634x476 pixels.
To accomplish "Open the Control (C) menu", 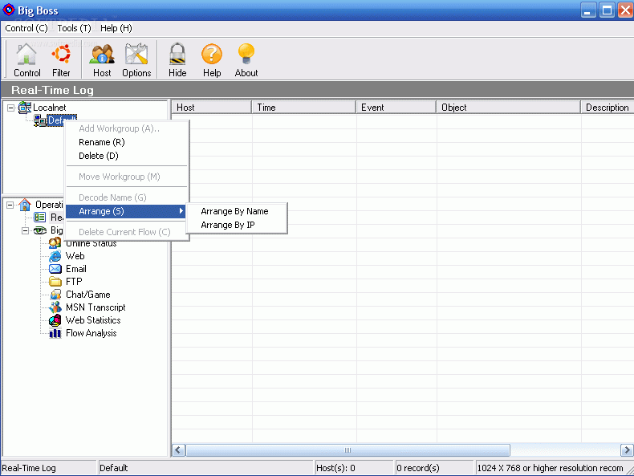I will point(26,28).
